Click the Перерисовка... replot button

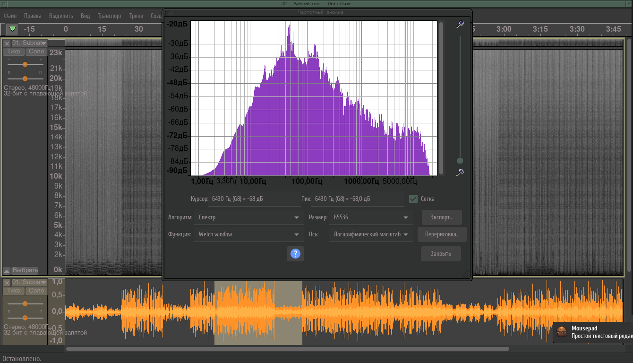442,234
